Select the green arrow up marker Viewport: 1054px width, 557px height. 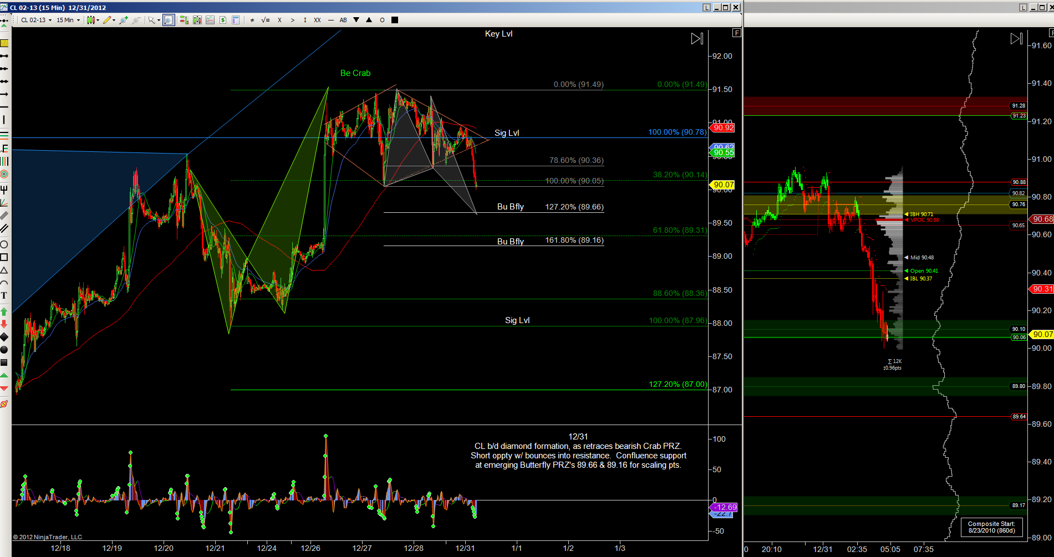(4, 311)
